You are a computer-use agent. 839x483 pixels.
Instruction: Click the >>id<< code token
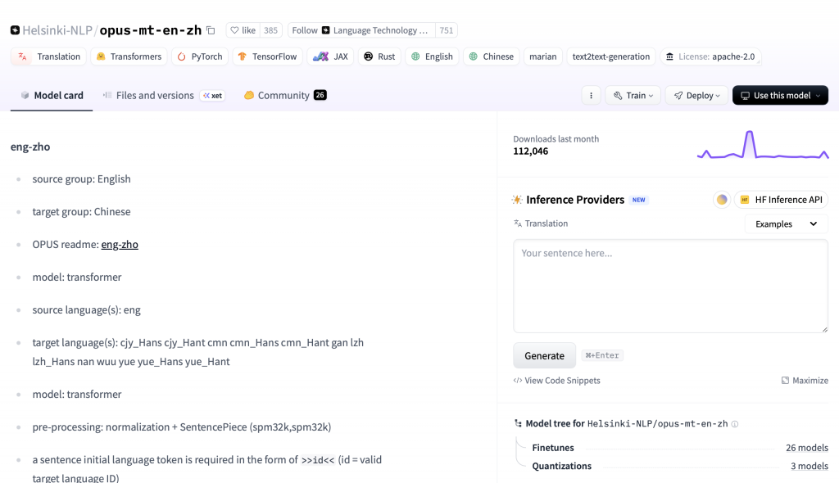(x=318, y=460)
